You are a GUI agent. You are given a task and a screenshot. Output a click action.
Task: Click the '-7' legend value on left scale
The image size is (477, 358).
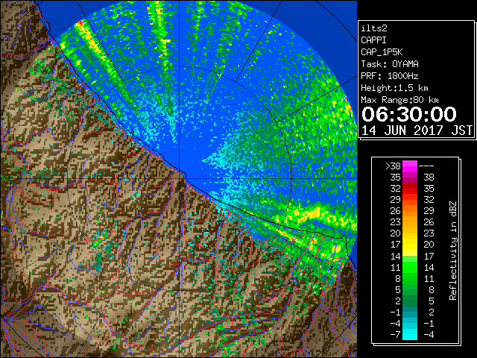point(395,335)
